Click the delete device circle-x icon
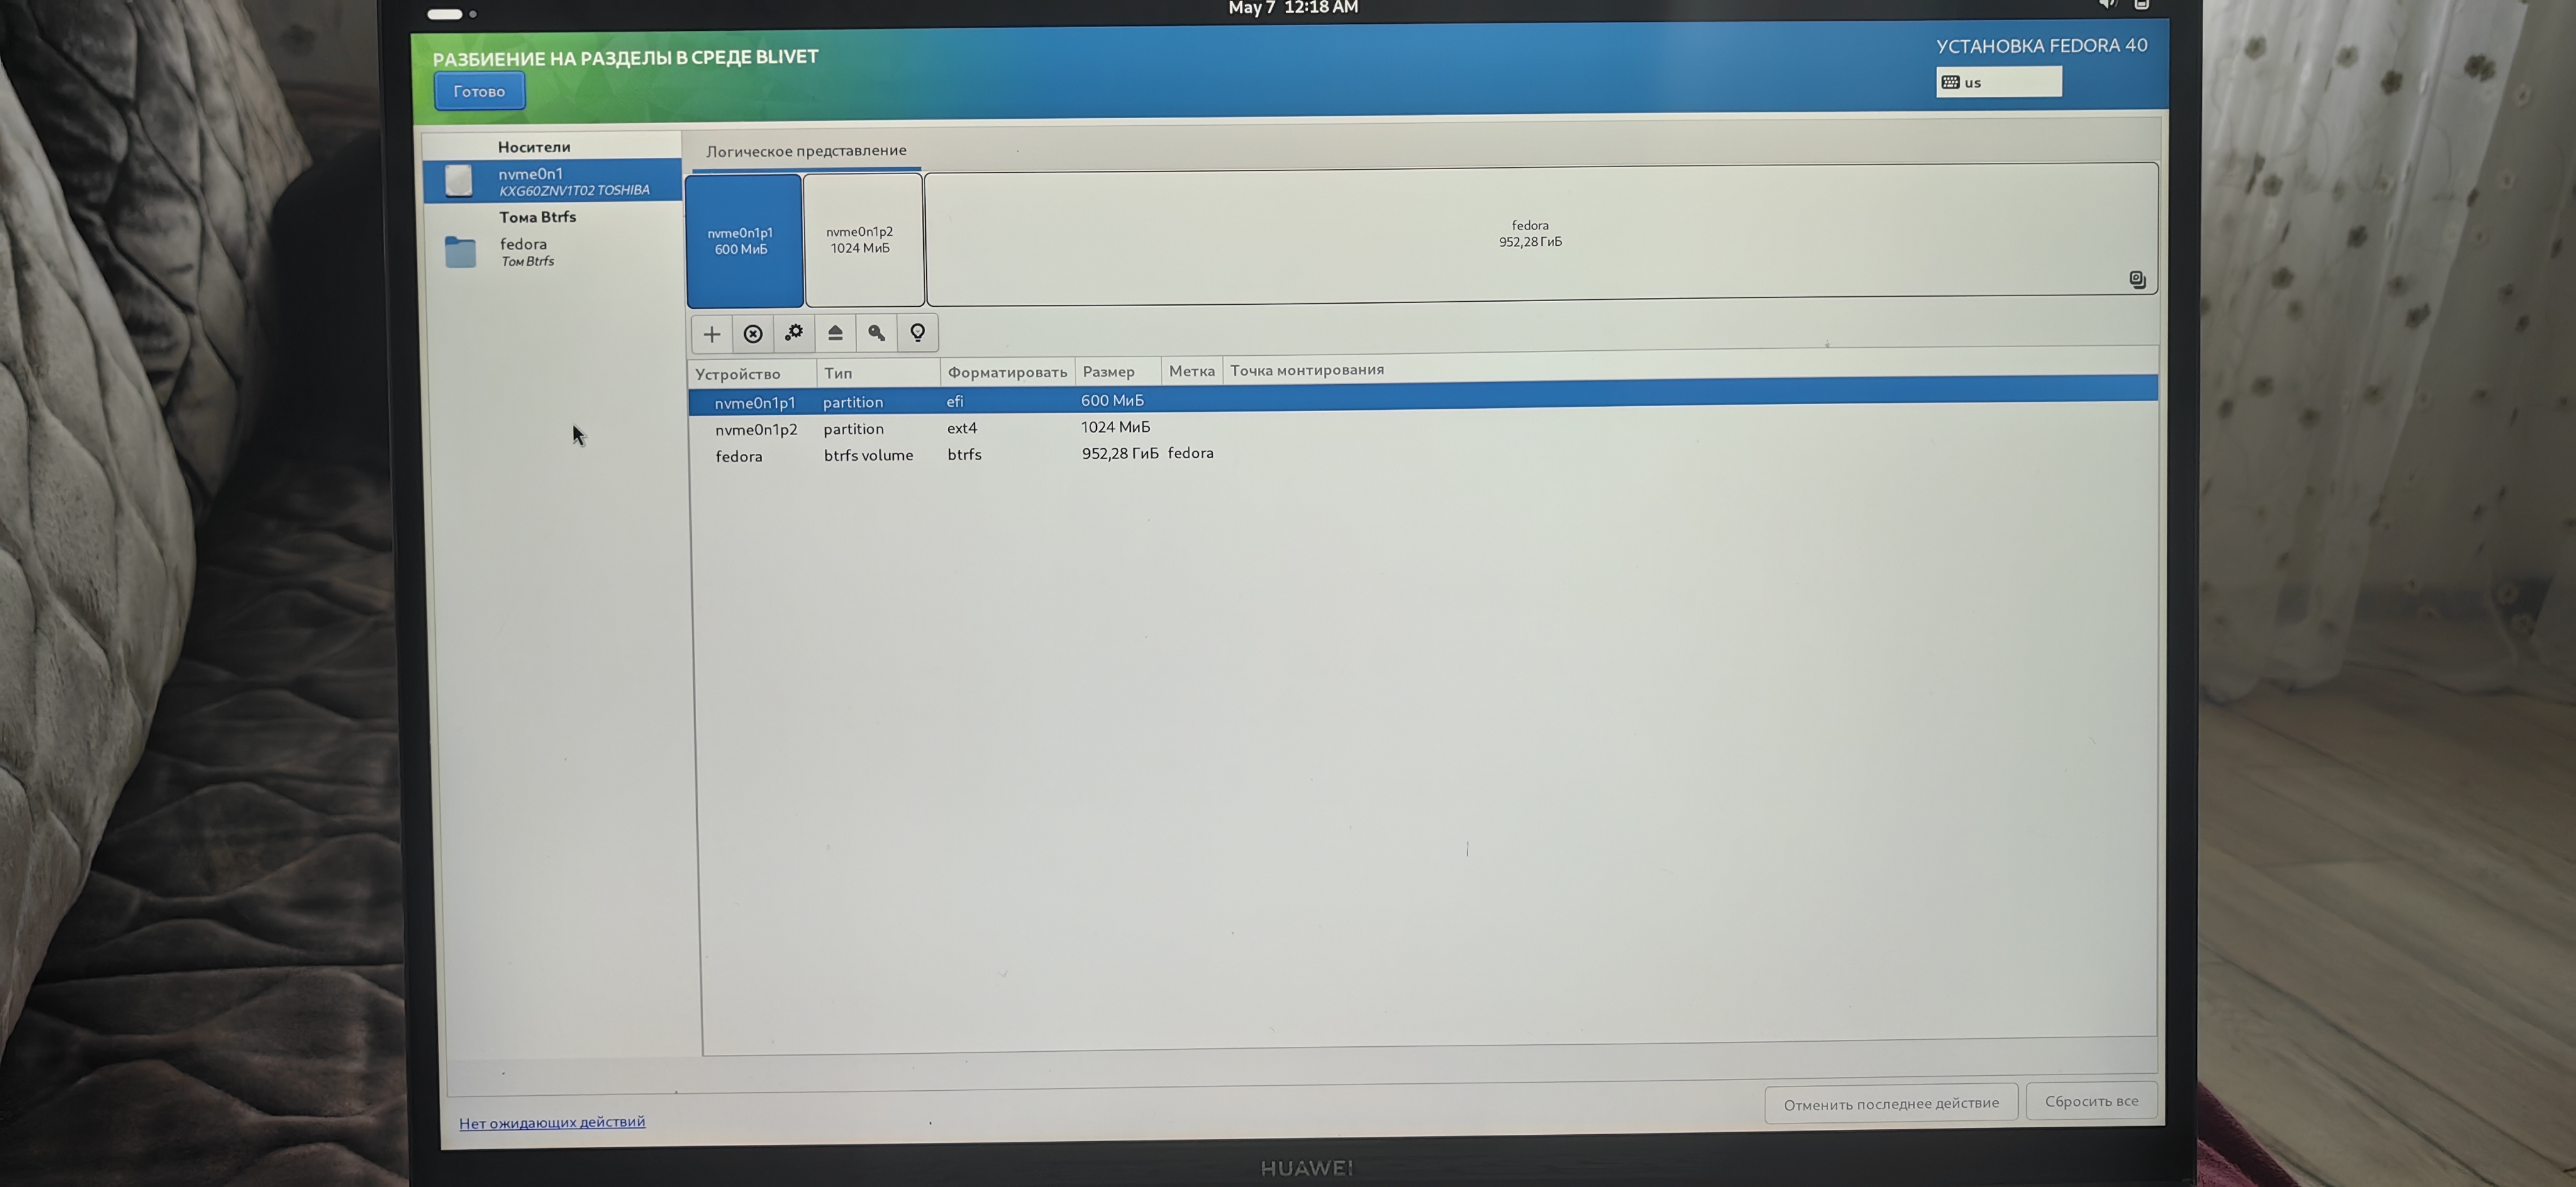The height and width of the screenshot is (1187, 2576). pyautogui.click(x=753, y=334)
